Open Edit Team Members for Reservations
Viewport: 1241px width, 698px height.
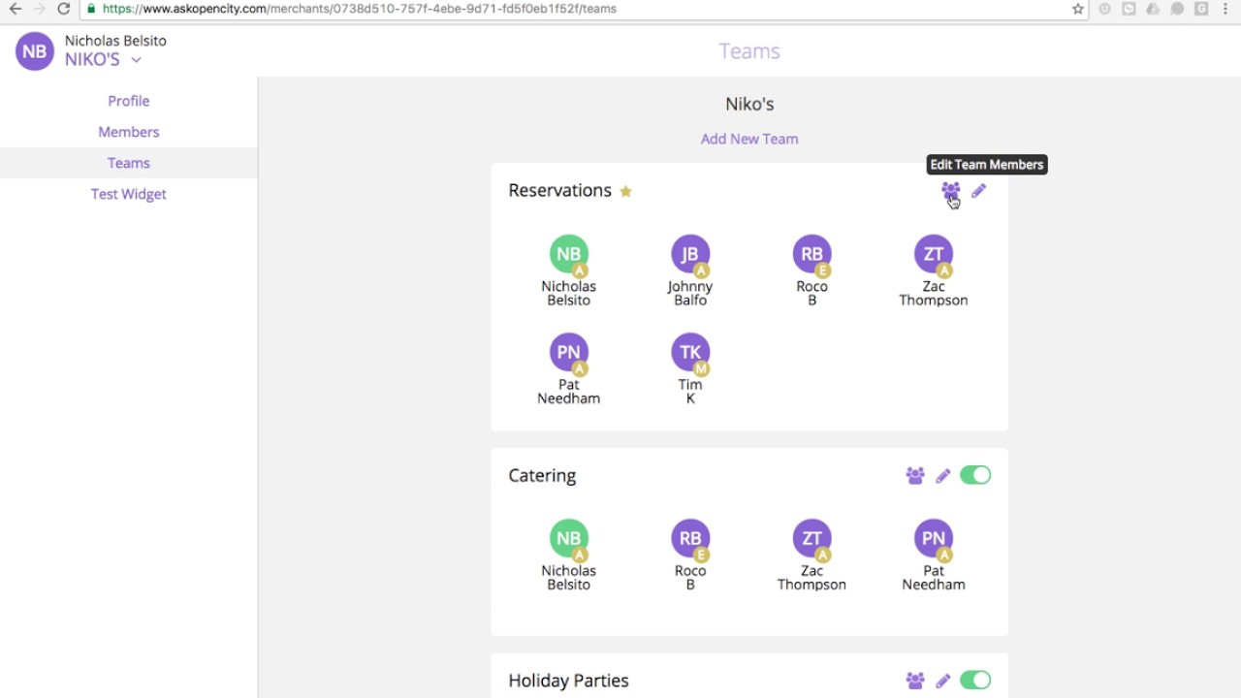(950, 191)
